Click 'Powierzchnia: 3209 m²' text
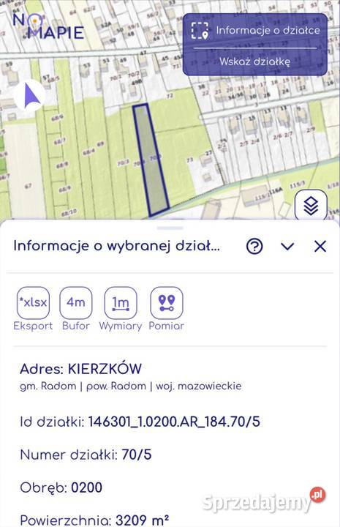 94,520
